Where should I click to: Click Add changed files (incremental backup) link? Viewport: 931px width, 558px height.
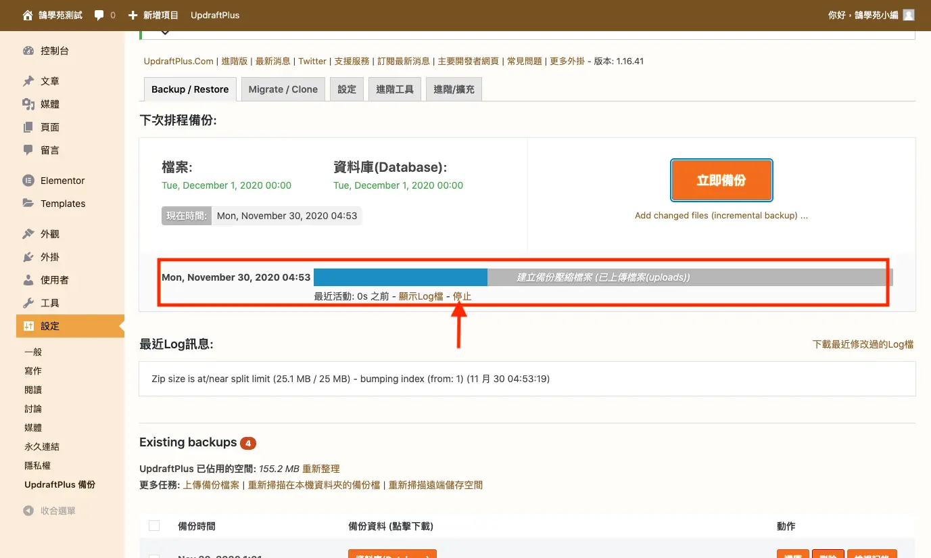pyautogui.click(x=721, y=216)
